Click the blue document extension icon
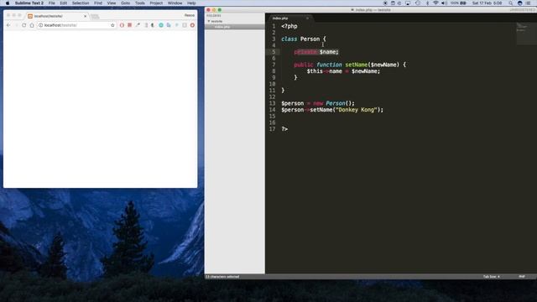537x302 pixels. click(169, 25)
